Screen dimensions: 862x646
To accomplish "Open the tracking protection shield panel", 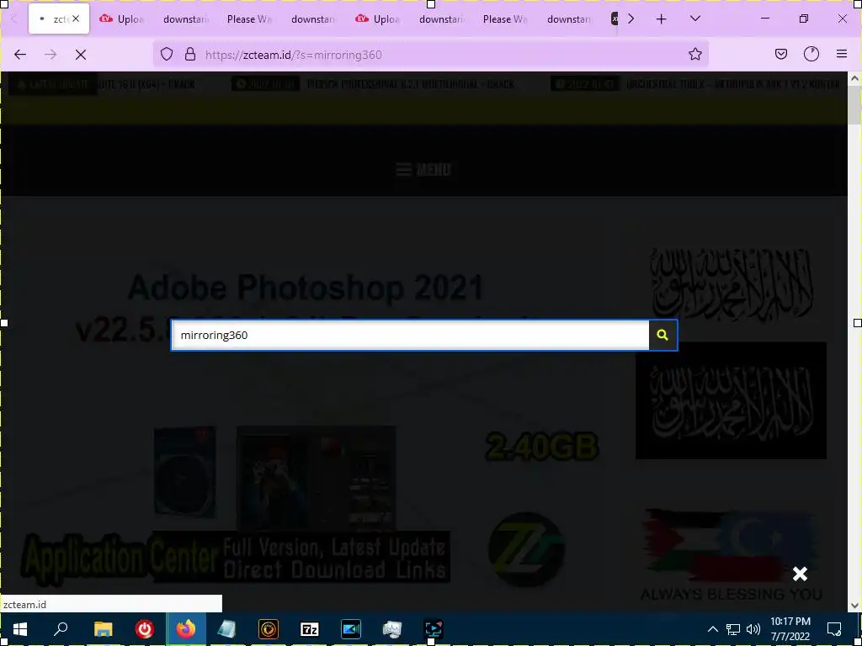I will [x=167, y=55].
